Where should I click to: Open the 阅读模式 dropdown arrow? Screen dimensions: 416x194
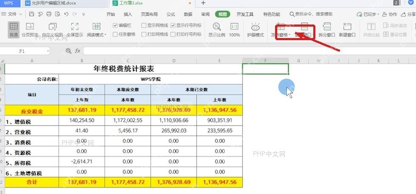click(x=105, y=35)
